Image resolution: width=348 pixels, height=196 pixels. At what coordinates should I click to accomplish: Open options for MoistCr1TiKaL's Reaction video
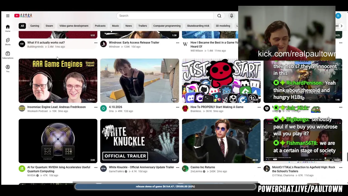point(341,167)
